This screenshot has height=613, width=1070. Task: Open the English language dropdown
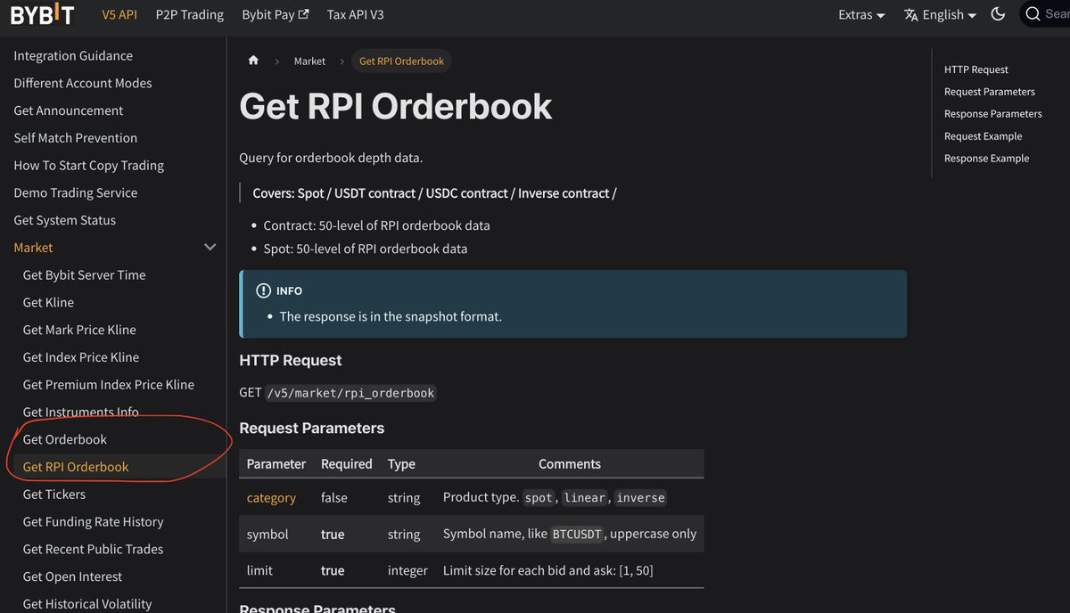coord(941,15)
